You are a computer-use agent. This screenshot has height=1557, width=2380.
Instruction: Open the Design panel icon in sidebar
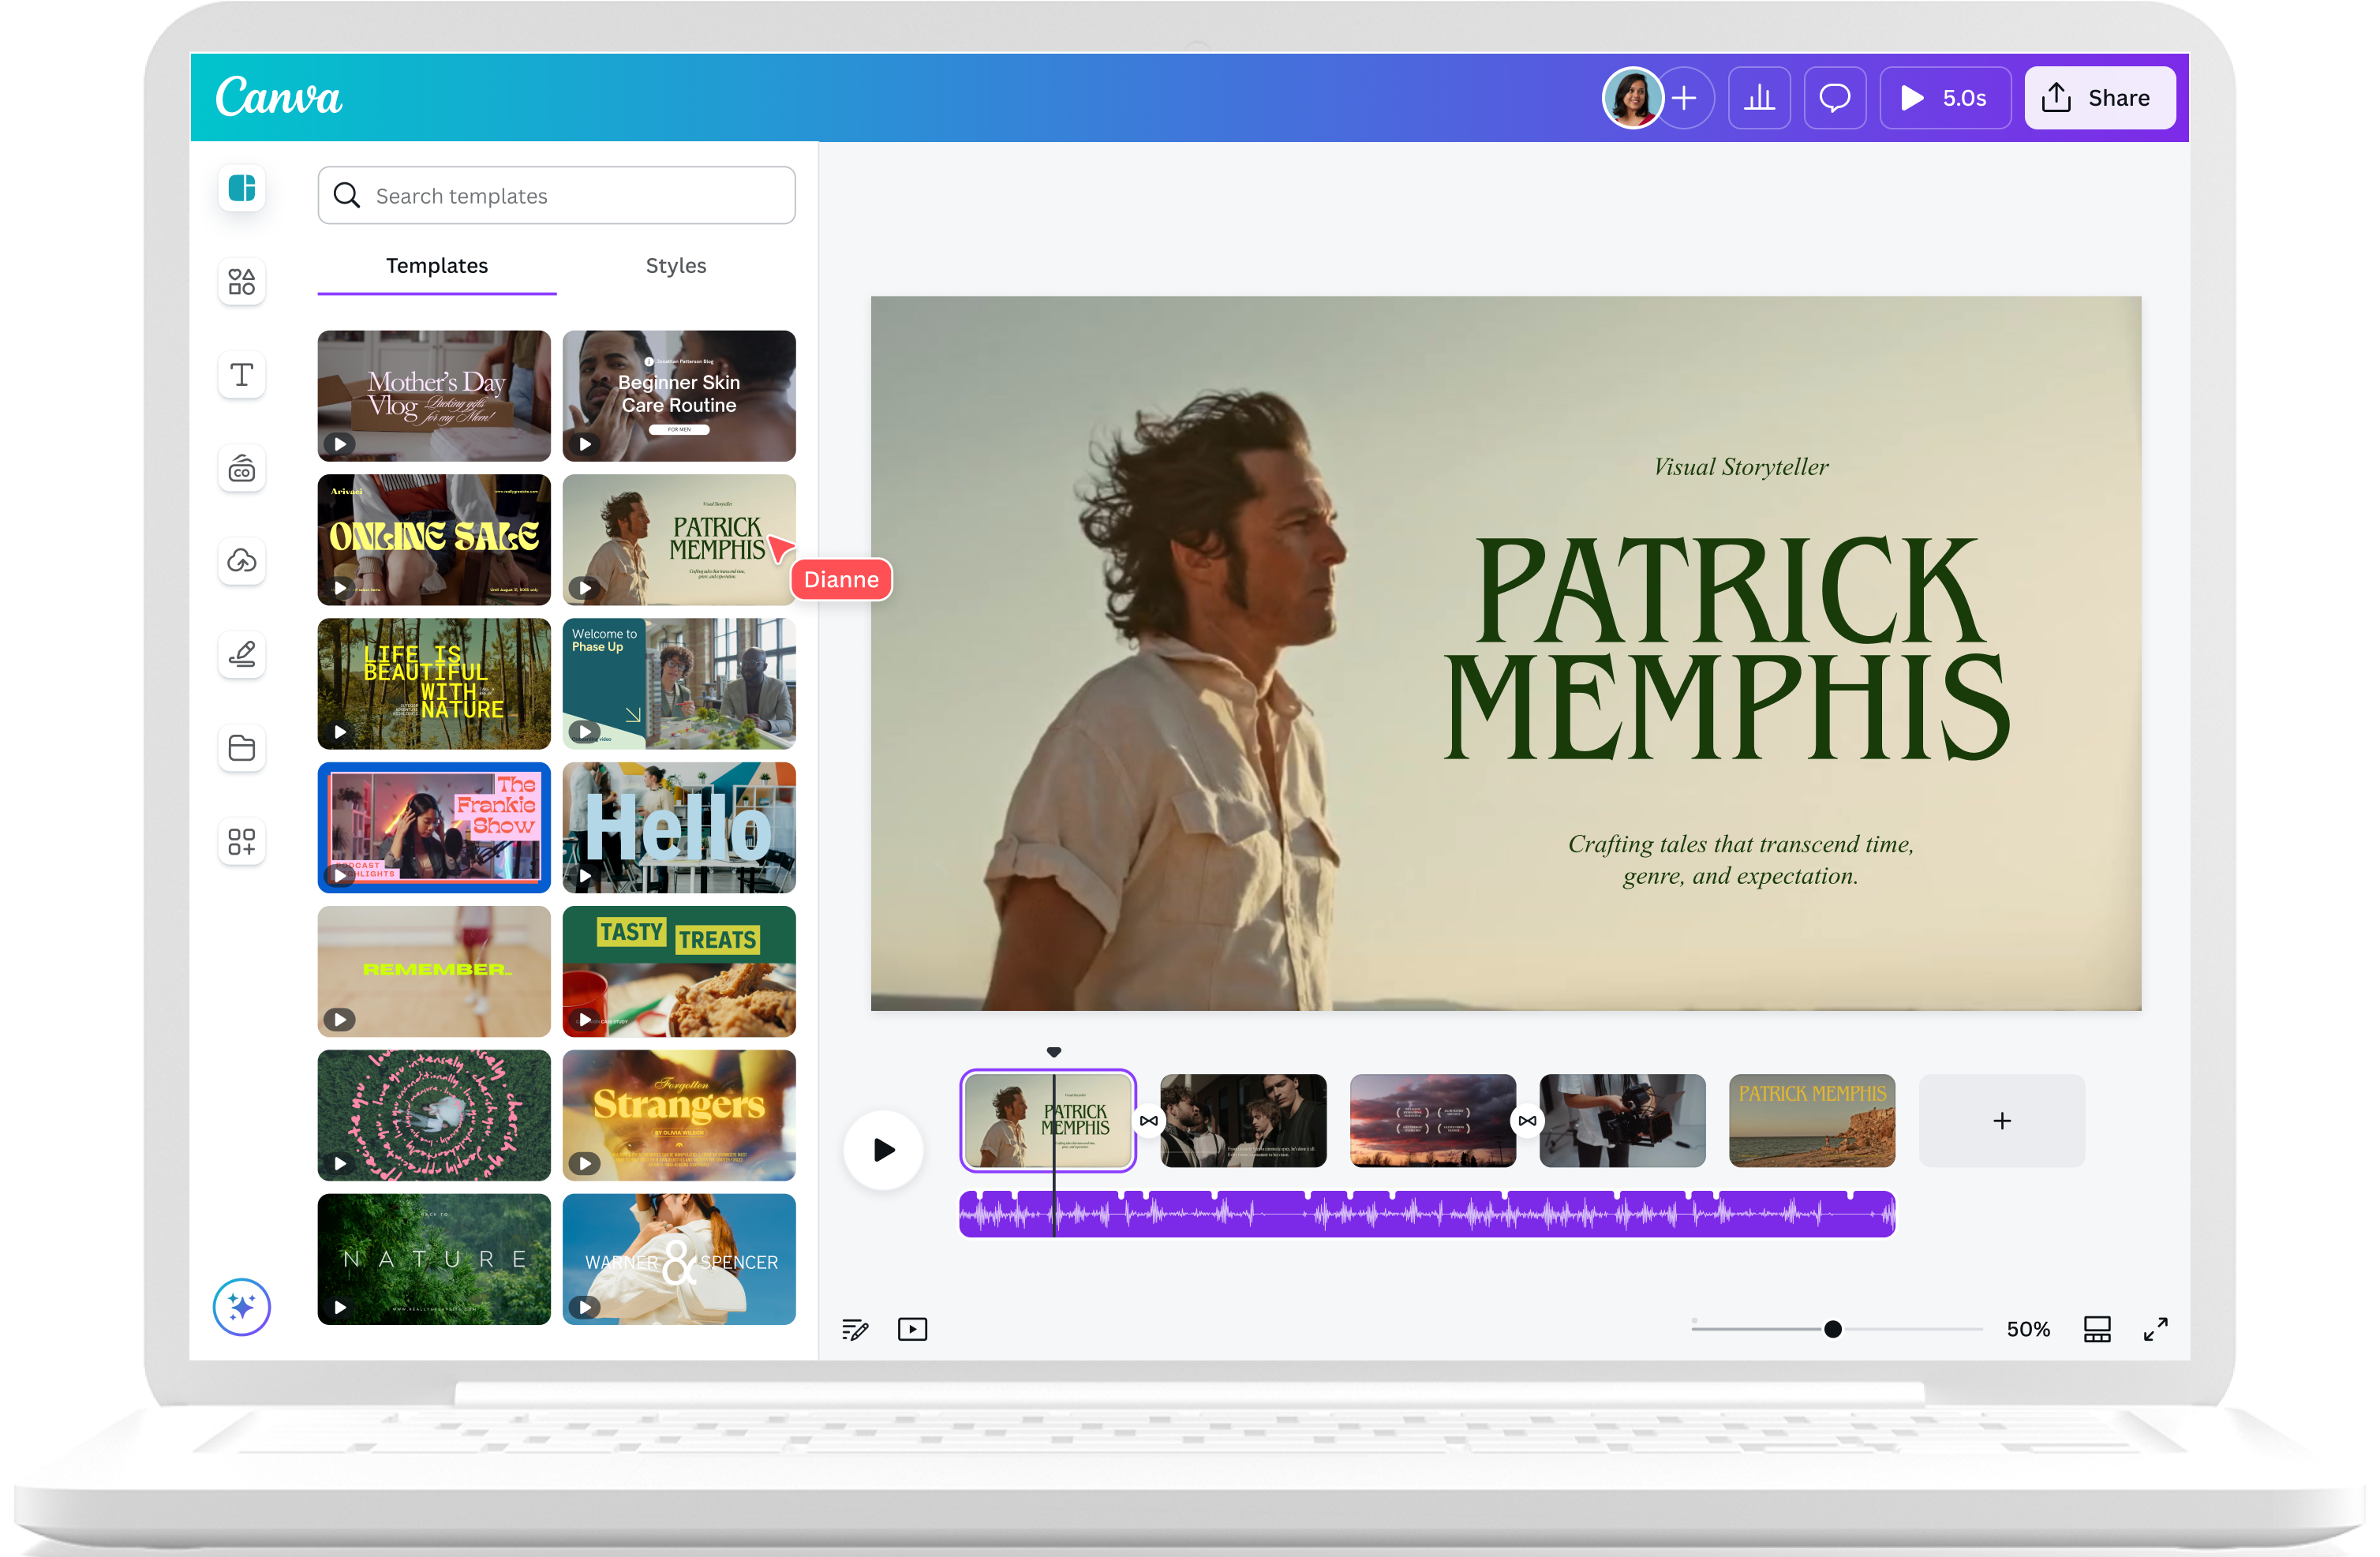click(242, 188)
